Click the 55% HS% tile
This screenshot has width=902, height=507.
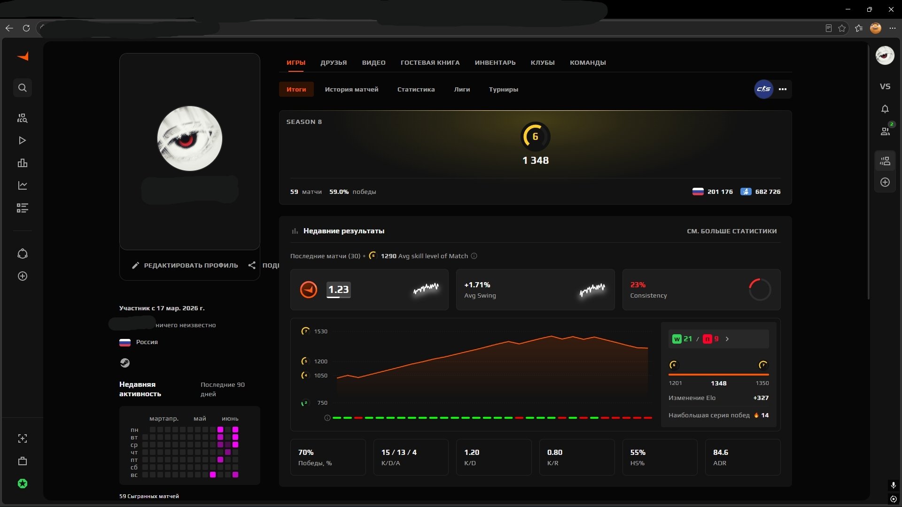pyautogui.click(x=660, y=457)
